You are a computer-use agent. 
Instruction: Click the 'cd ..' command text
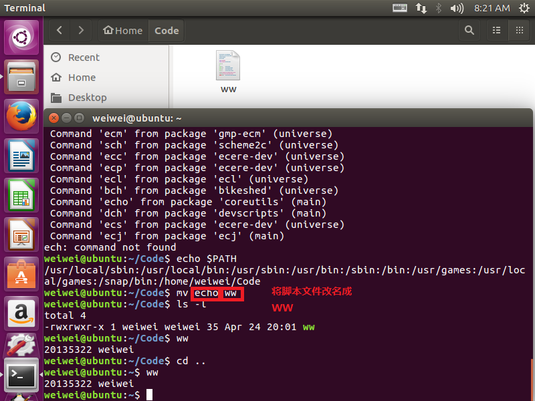click(191, 361)
